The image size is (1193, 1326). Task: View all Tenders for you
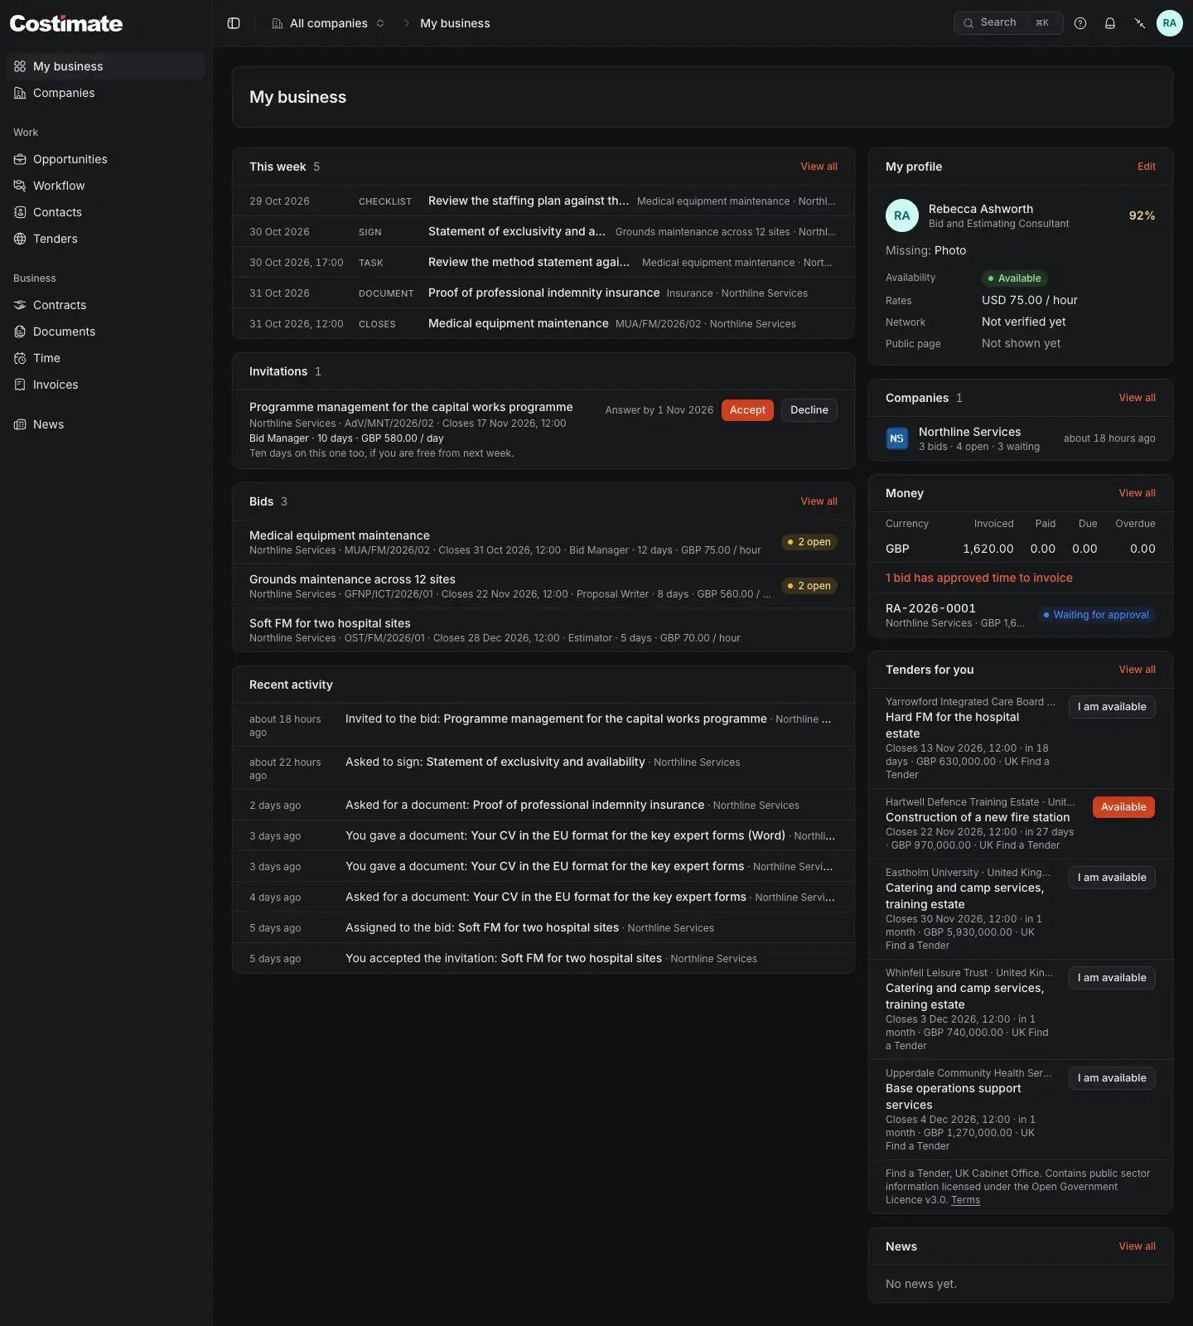point(1137,670)
